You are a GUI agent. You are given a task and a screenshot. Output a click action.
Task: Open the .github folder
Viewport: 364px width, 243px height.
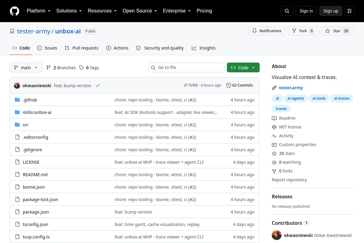point(30,100)
